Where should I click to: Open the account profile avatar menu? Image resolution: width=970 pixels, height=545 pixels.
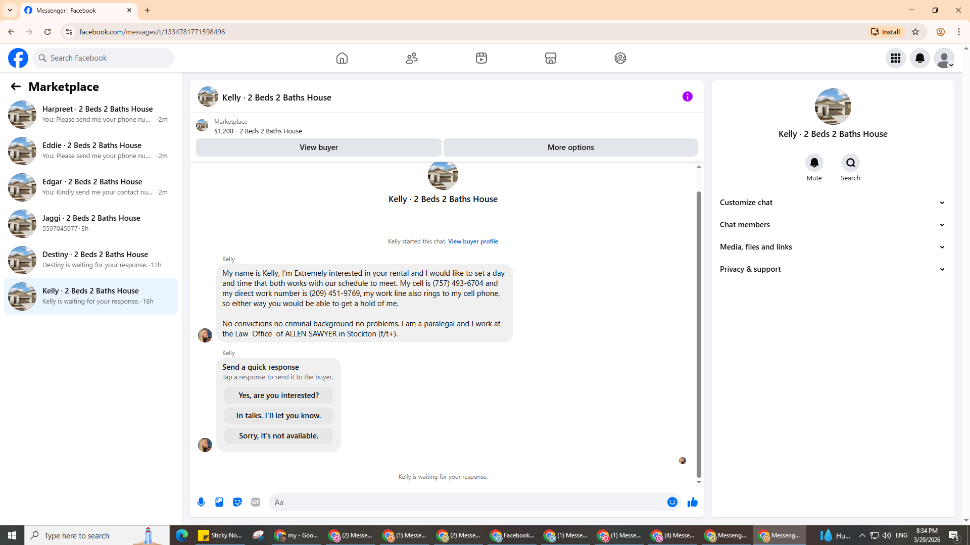point(944,58)
